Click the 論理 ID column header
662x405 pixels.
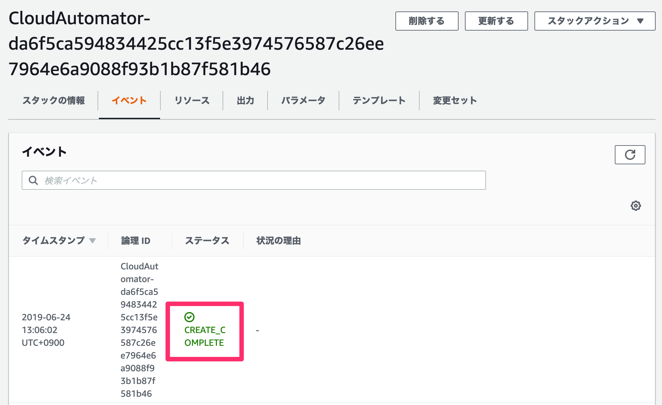(x=136, y=241)
